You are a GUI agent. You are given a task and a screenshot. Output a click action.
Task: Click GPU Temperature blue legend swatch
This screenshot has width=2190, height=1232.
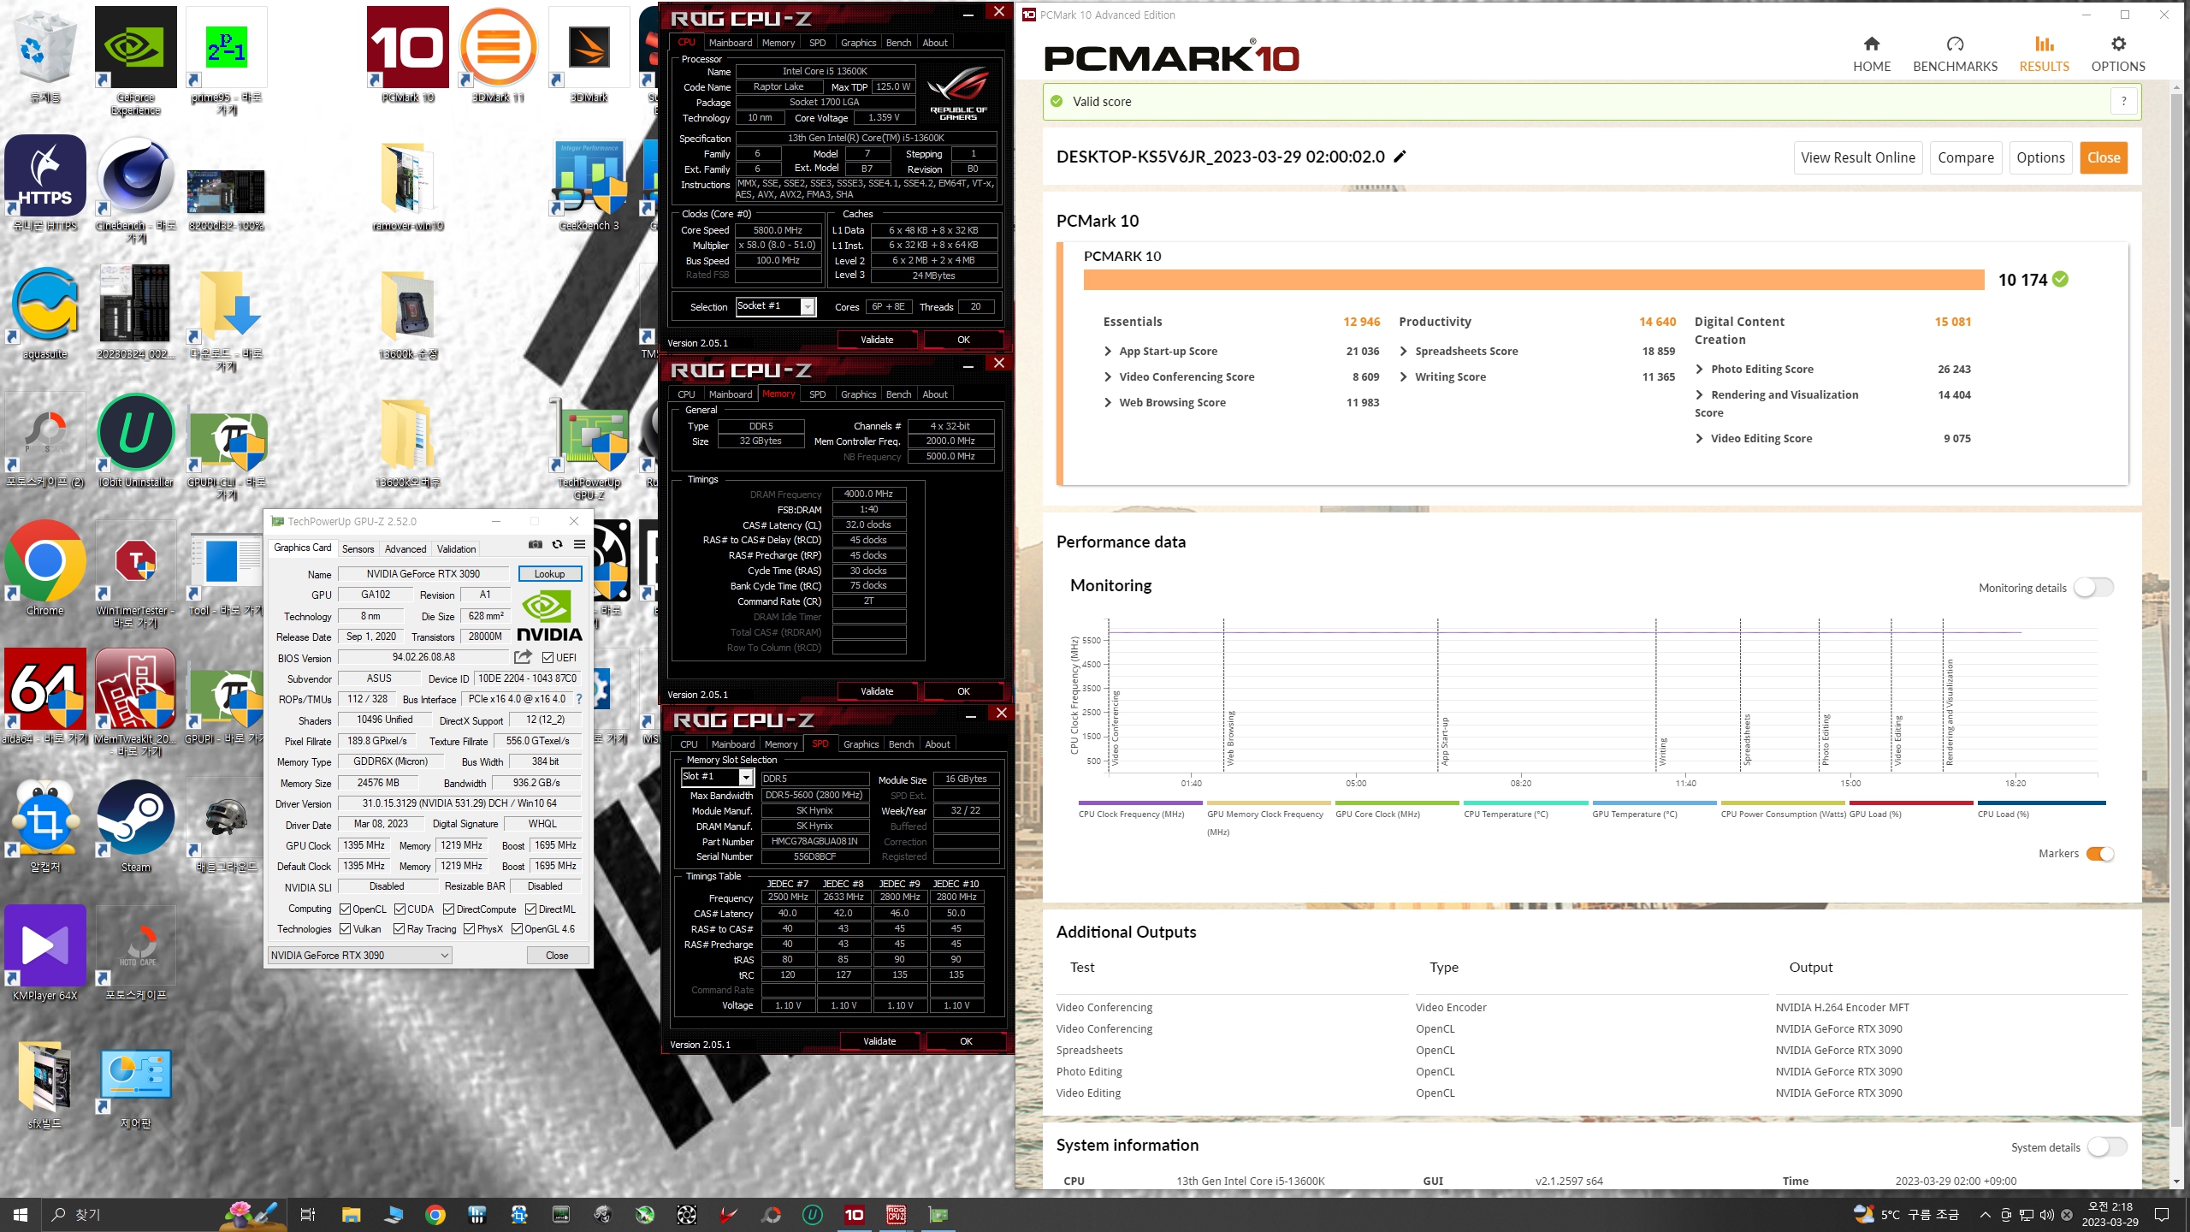point(1654,803)
